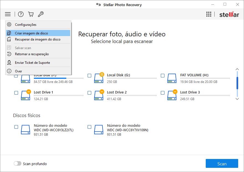
Task: Click the icon beside Recuperar da imagem do disco
Action: tap(9, 39)
